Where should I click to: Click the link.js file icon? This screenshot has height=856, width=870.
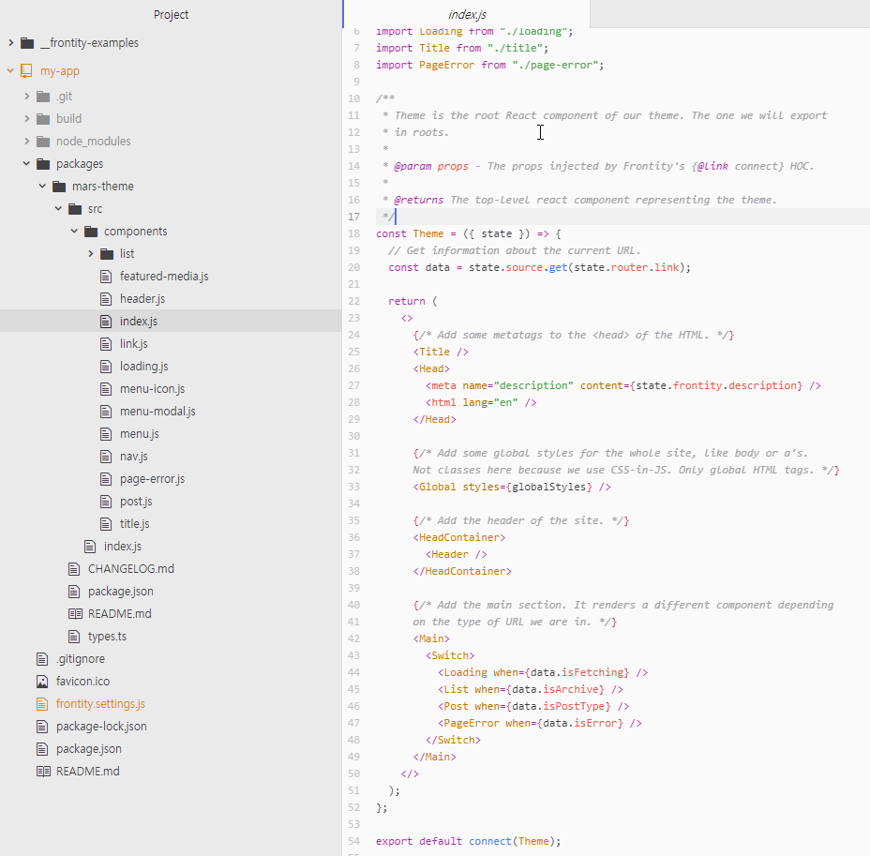(x=106, y=344)
